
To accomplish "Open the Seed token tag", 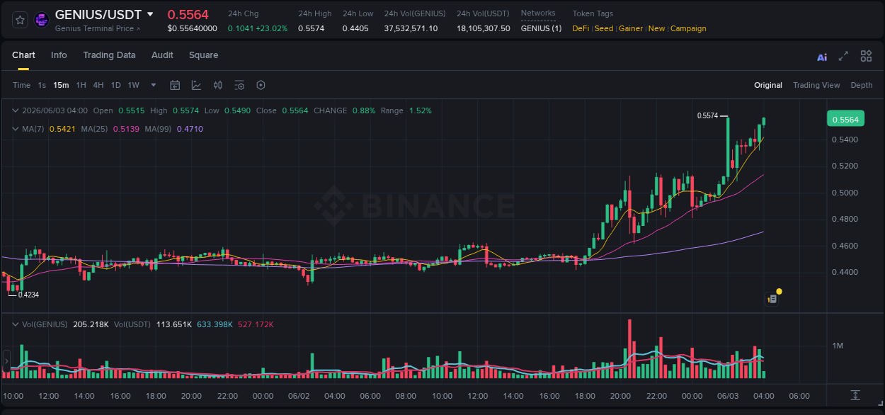I will (x=604, y=28).
